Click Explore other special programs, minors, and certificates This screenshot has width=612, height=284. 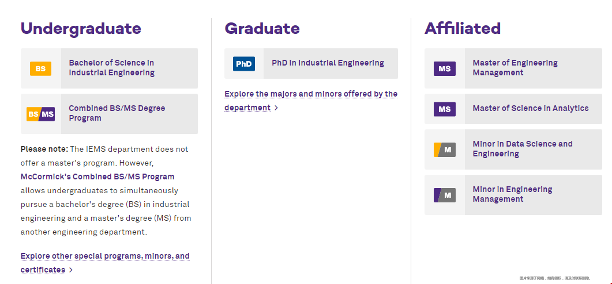click(105, 263)
